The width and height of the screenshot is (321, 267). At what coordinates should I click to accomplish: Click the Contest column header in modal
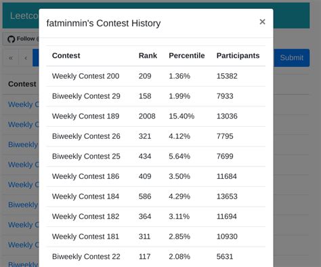point(66,56)
